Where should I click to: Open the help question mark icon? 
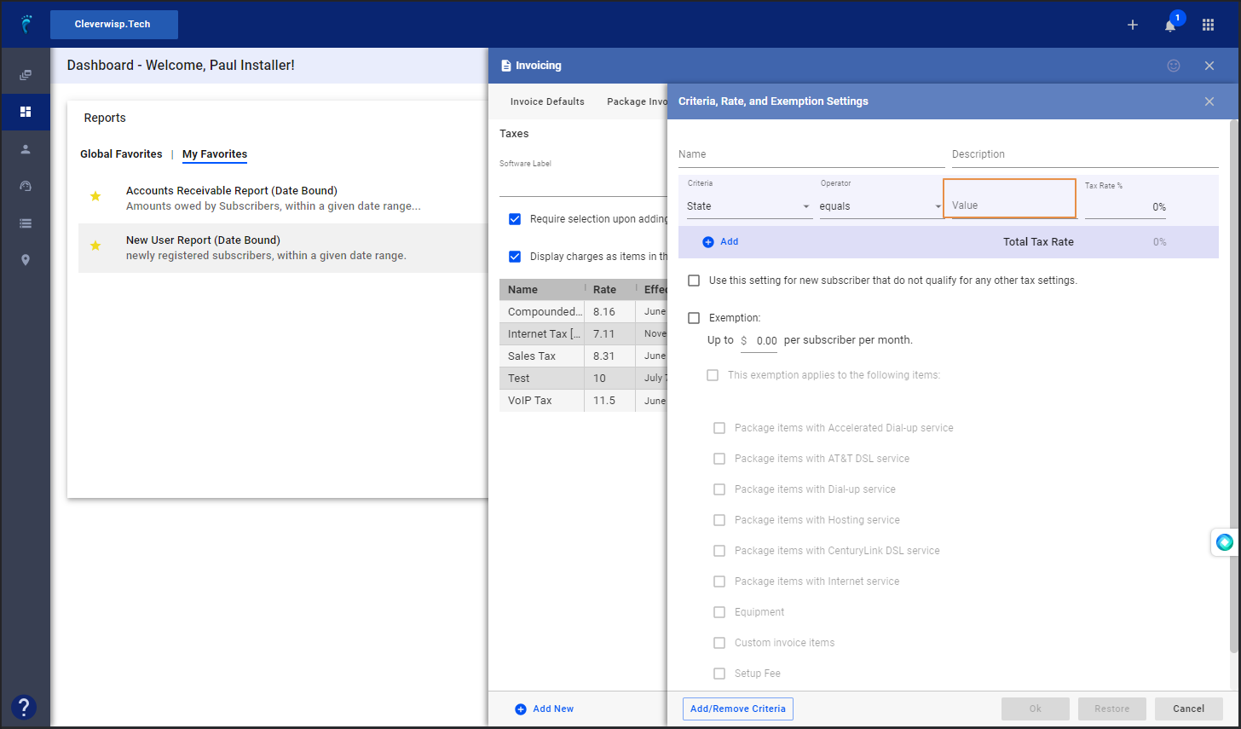(x=24, y=707)
